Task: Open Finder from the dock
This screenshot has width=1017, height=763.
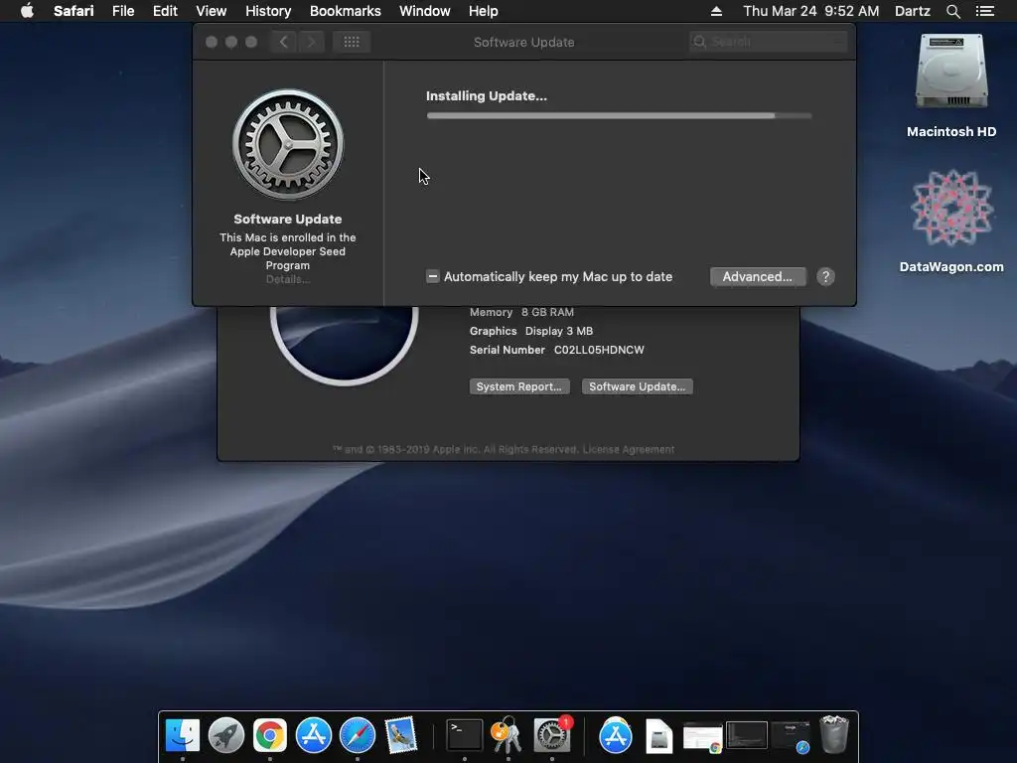Action: pyautogui.click(x=183, y=735)
